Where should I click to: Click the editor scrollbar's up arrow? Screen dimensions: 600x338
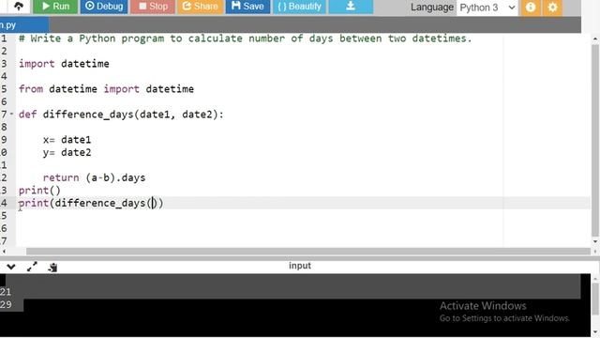click(x=595, y=38)
